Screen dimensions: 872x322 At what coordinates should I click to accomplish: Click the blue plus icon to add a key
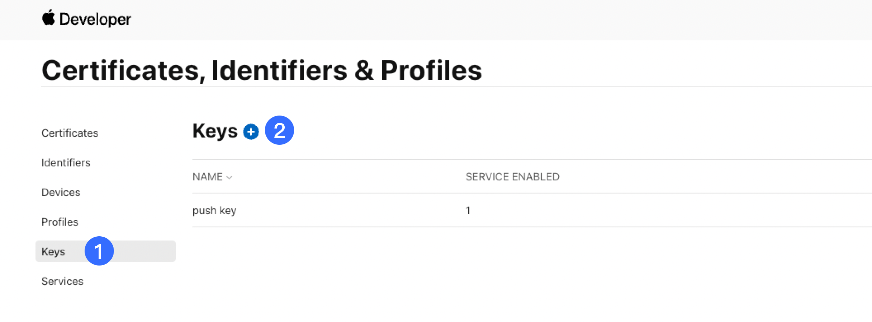point(251,132)
